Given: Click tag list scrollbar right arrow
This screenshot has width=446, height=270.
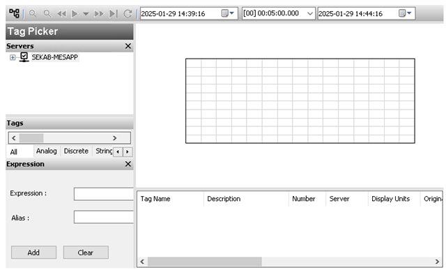Looking at the screenshot, I should click(x=437, y=262).
